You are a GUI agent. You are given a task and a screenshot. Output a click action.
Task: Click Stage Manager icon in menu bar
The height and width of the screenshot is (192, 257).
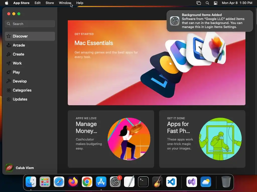click(x=199, y=3)
